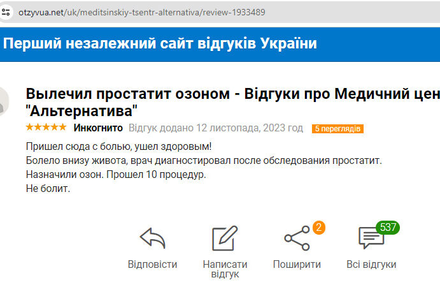Screen dimensions: 440x294
Task: Click the reviewer's gray avatar image
Action: (4, 99)
